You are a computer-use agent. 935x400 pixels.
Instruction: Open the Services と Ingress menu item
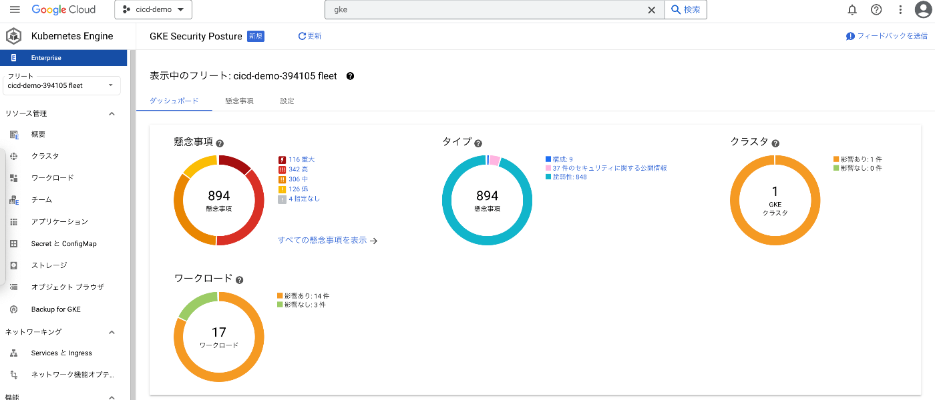[61, 353]
